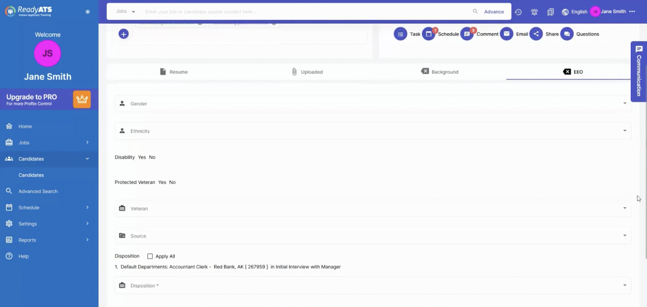This screenshot has width=647, height=307.
Task: Switch to the Background tab
Action: pyautogui.click(x=440, y=72)
